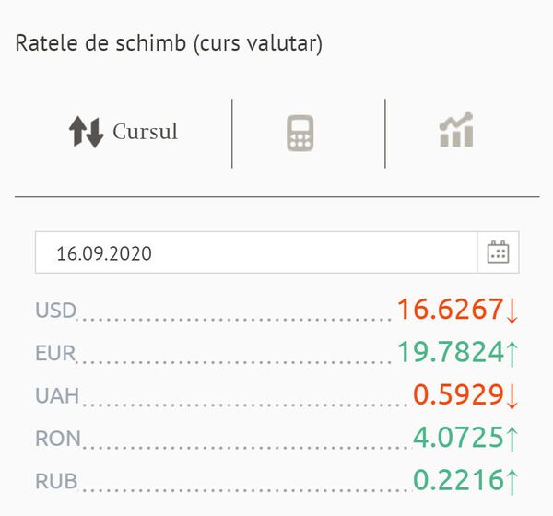Screen dimensions: 553x516
Task: Select the RUB currency label
Action: pos(56,481)
